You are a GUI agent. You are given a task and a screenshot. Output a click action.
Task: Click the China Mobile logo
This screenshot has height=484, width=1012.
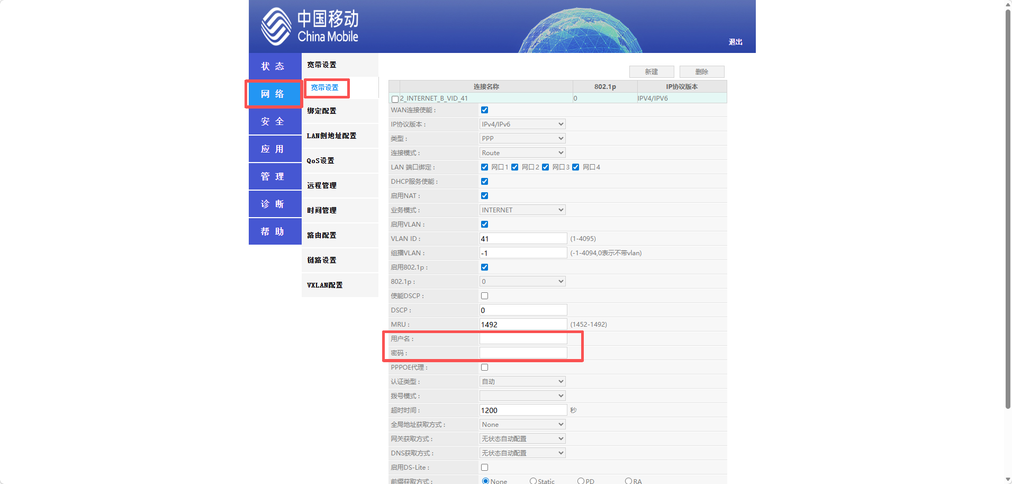tap(310, 26)
